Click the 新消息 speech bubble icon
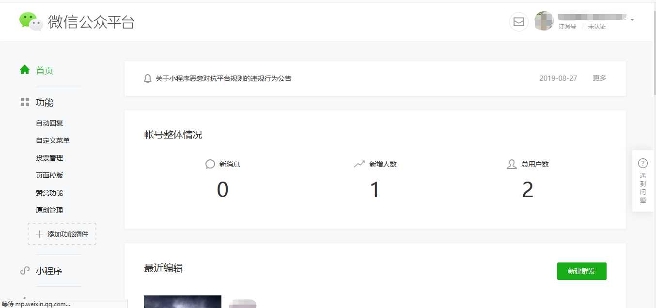This screenshot has width=656, height=308. tap(210, 164)
